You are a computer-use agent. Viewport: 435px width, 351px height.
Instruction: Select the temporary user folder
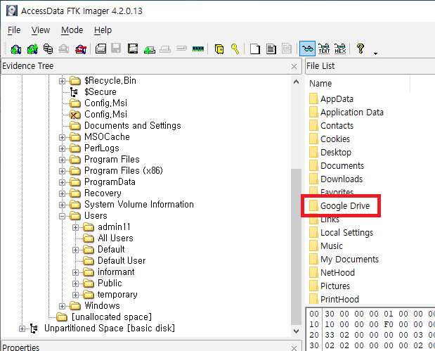click(117, 294)
